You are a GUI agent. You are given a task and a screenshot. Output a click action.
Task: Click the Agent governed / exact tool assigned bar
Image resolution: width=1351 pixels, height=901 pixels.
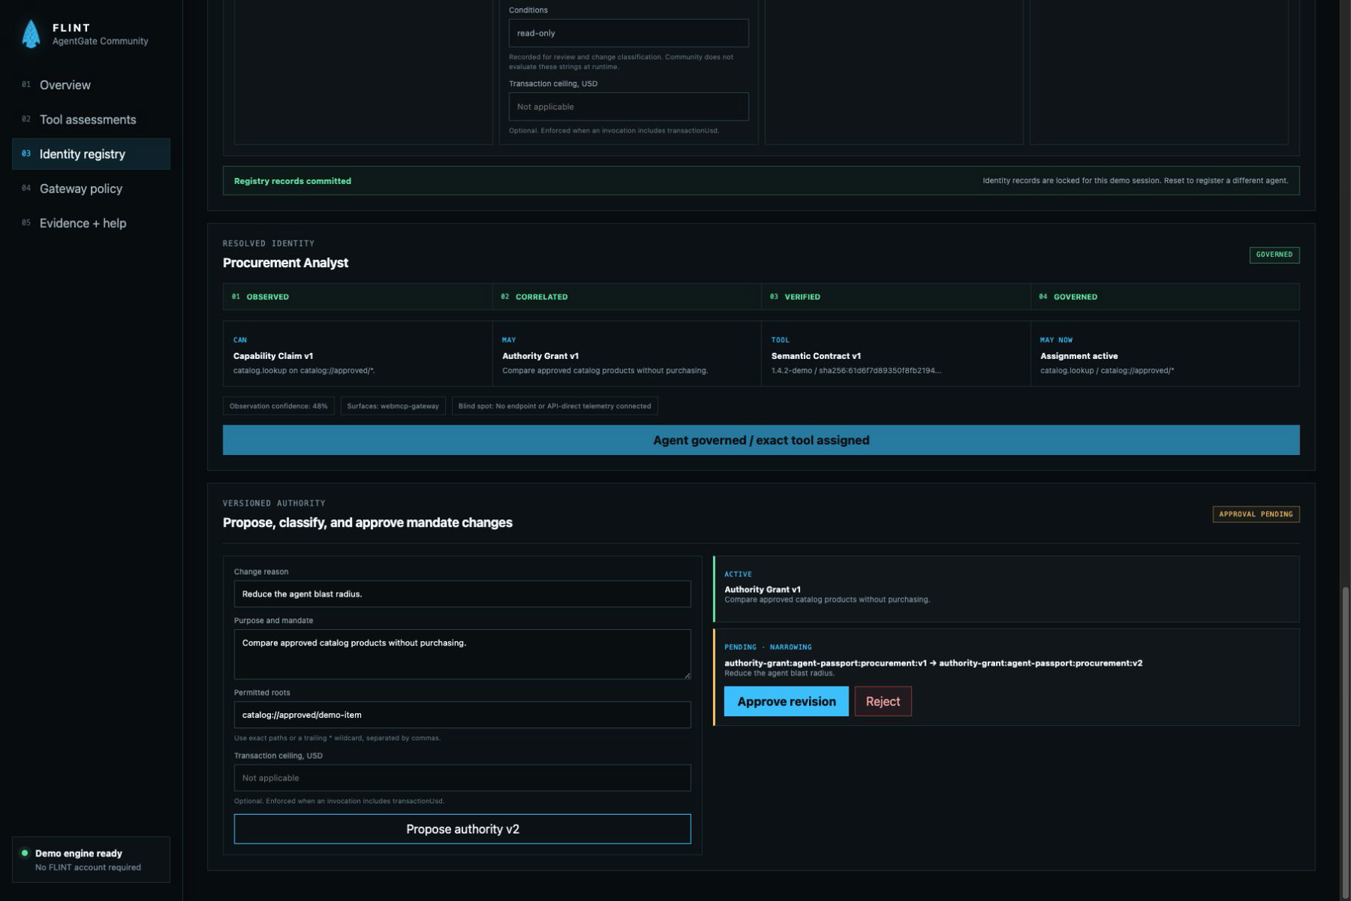pos(761,440)
